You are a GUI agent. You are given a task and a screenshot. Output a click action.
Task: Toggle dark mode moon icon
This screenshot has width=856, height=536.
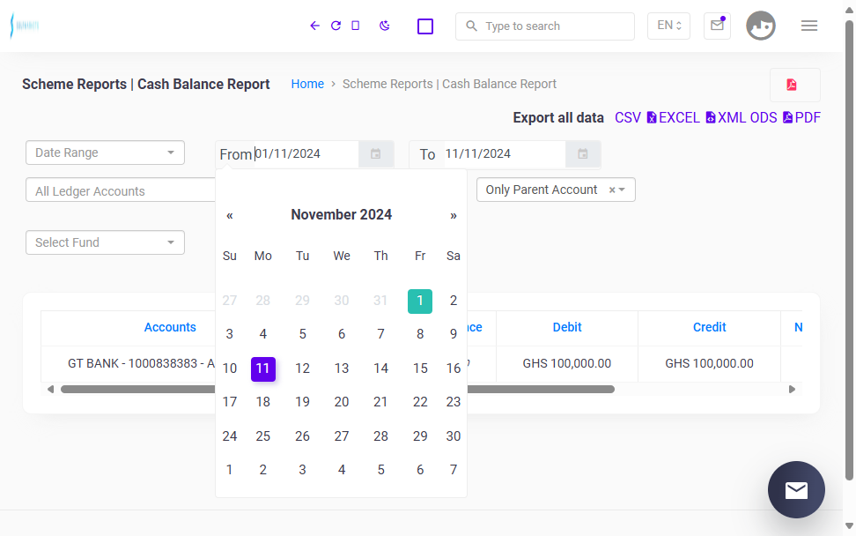(384, 26)
